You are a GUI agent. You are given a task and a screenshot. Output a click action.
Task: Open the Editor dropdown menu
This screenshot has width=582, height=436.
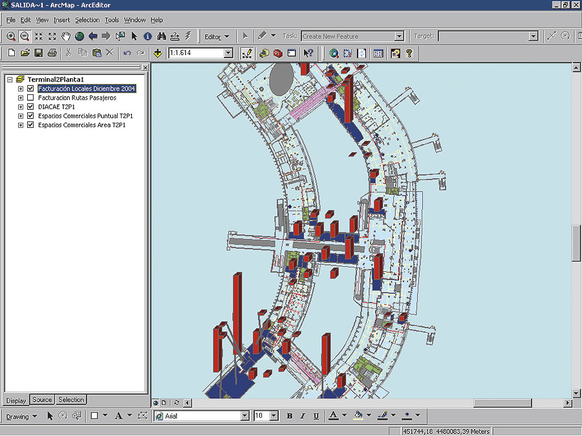point(216,37)
